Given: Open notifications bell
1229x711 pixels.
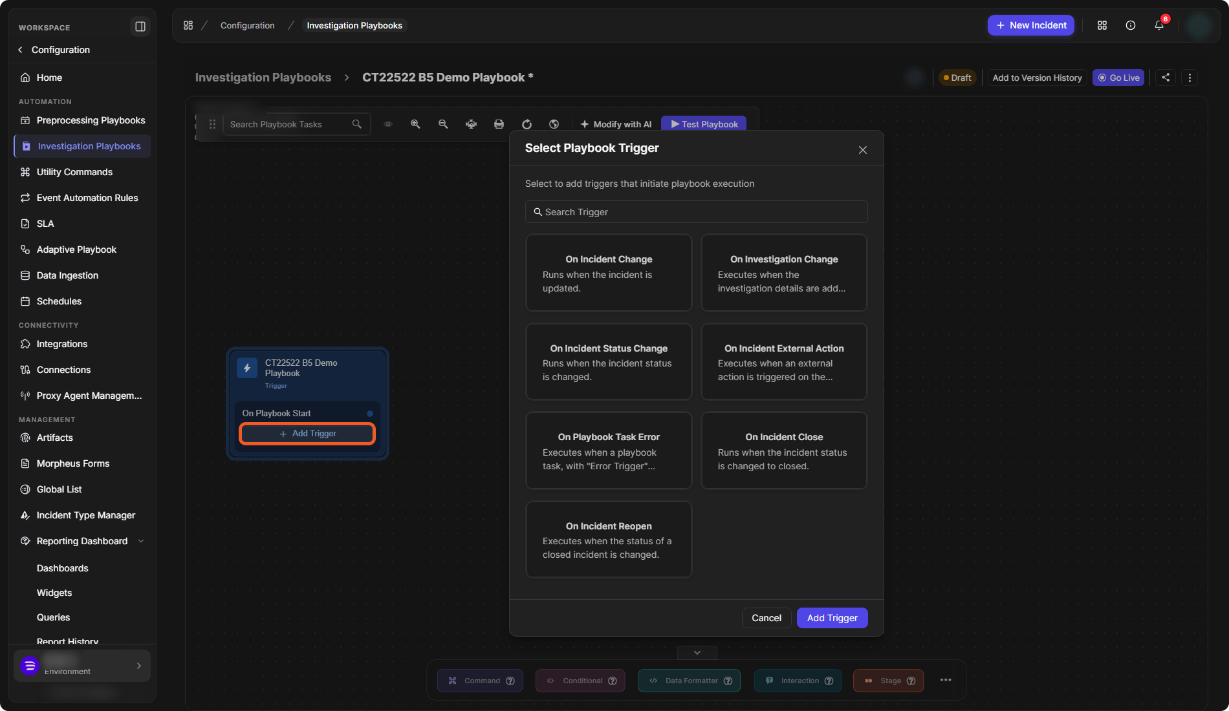Looking at the screenshot, I should point(1159,25).
